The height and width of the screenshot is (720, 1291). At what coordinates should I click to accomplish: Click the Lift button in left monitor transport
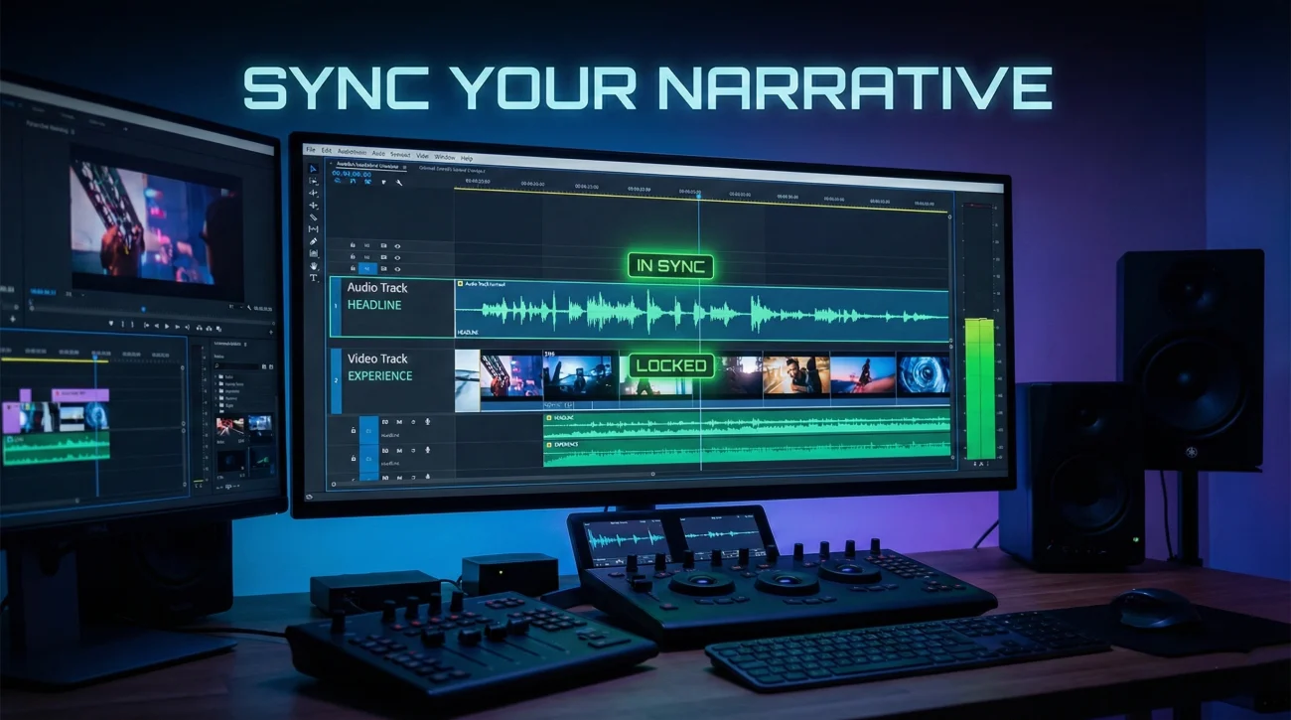[x=199, y=328]
